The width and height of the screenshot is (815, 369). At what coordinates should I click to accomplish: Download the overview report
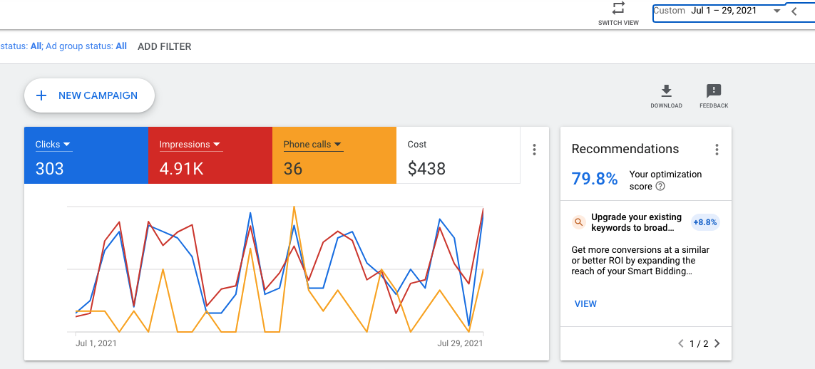pos(666,96)
